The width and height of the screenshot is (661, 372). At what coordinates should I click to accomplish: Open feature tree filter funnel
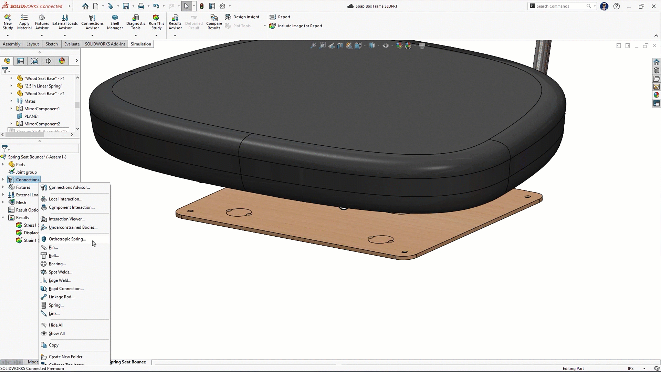coord(5,70)
